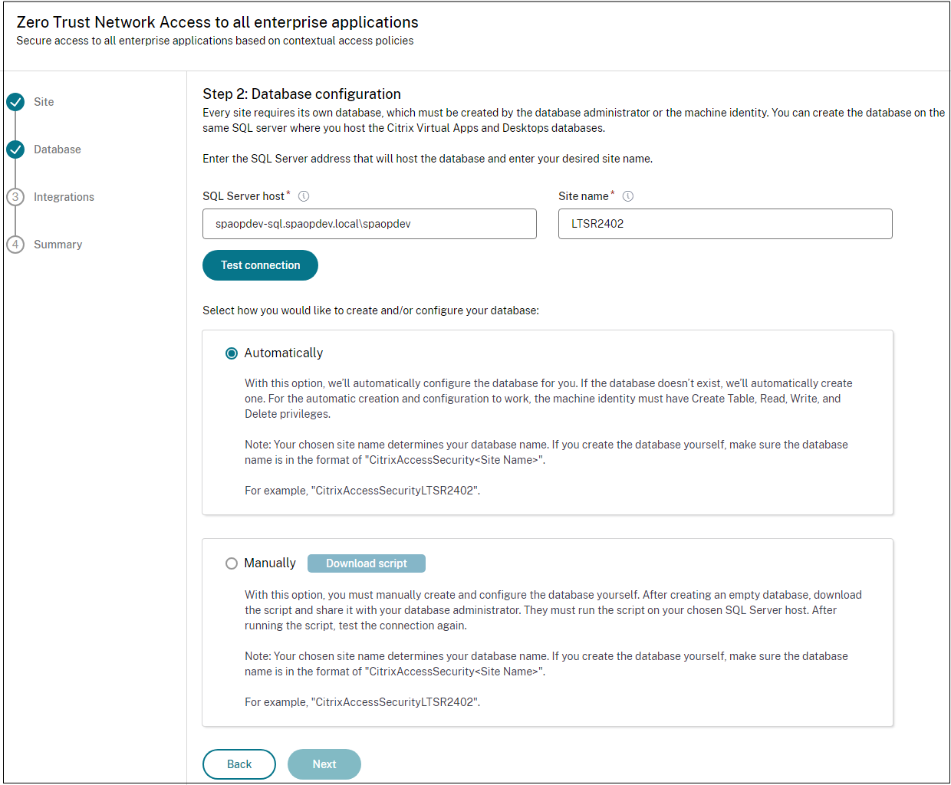Click the Download script button
This screenshot has width=951, height=785.
[367, 563]
